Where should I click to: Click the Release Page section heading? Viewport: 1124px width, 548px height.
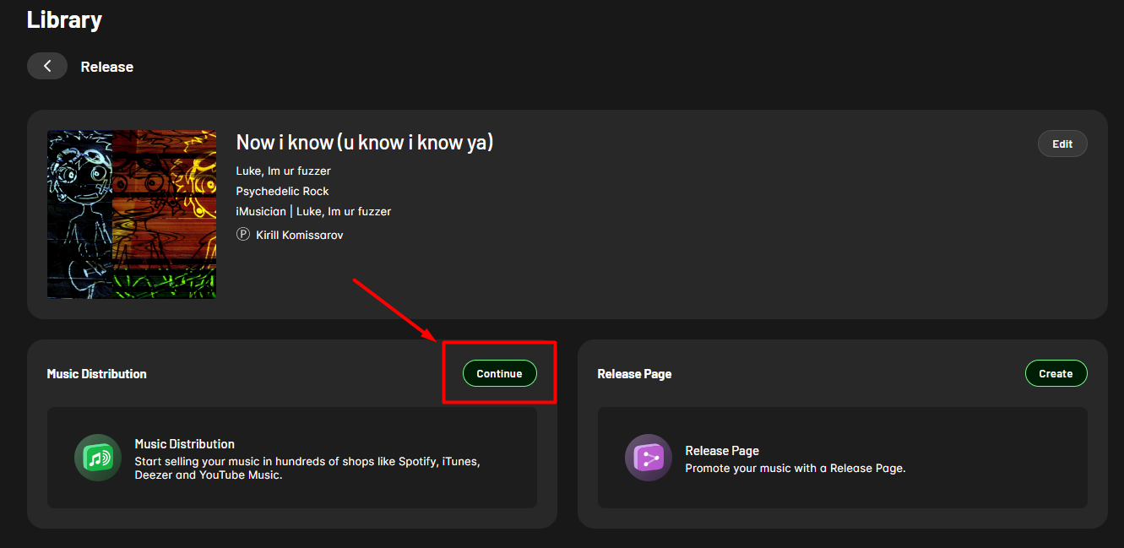point(634,374)
